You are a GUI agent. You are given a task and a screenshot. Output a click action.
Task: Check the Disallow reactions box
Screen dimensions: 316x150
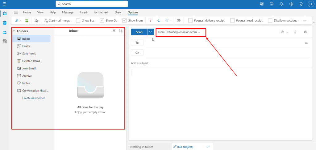pyautogui.click(x=270, y=20)
